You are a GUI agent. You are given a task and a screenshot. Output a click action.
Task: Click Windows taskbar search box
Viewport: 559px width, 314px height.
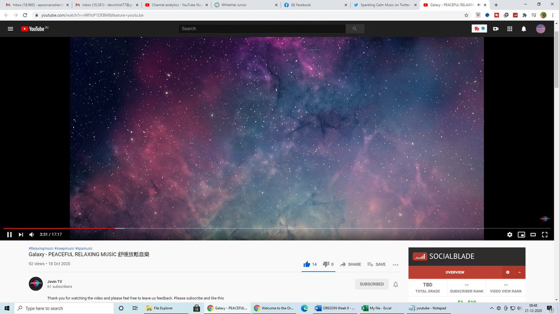point(64,308)
